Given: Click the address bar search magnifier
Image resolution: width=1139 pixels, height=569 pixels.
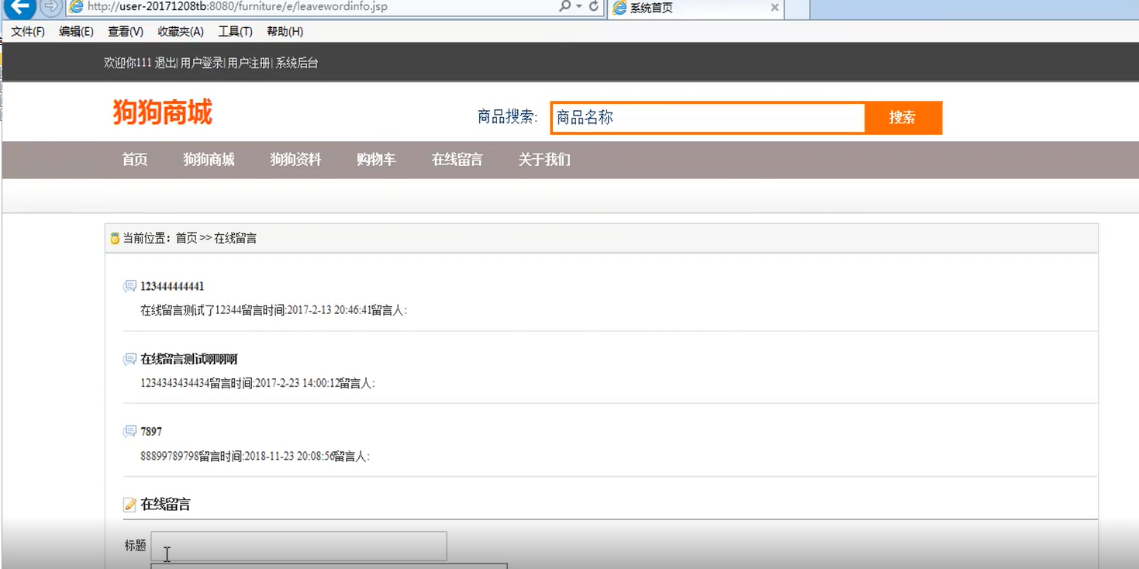Looking at the screenshot, I should 565,6.
